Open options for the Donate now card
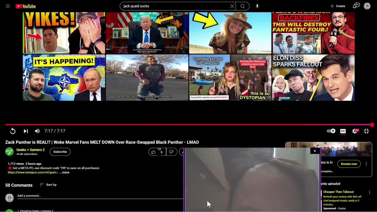Image resolution: width=377 pixels, height=212 pixels. click(x=366, y=164)
